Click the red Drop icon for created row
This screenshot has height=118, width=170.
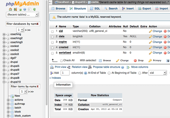(x=165, y=47)
